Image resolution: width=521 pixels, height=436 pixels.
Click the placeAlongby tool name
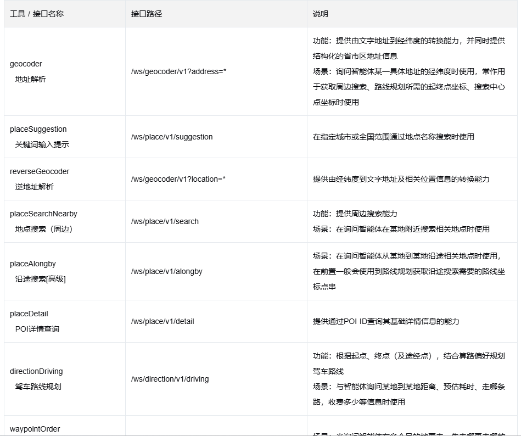[x=33, y=264]
